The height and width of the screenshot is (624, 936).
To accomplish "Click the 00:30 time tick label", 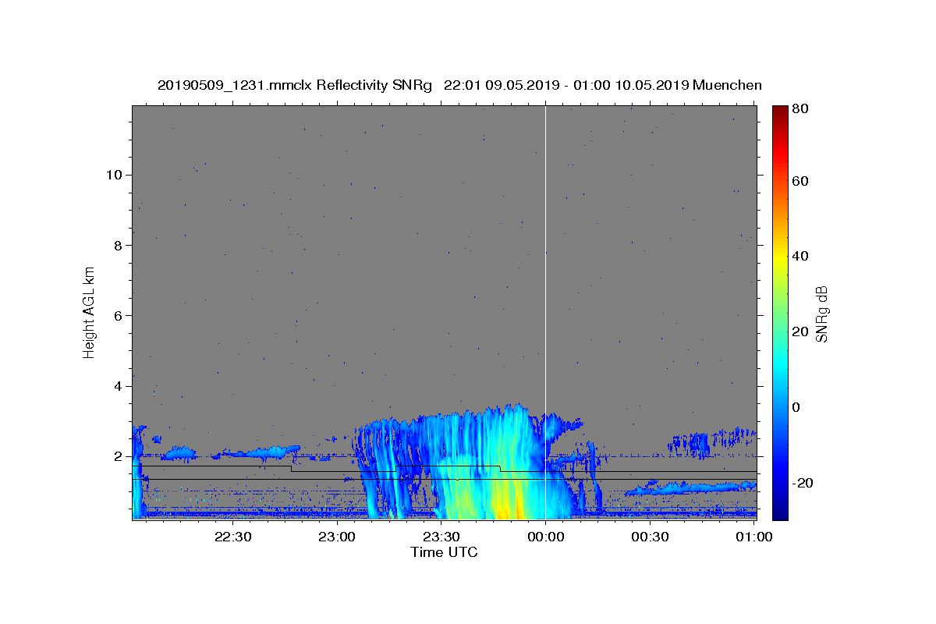I will point(649,537).
